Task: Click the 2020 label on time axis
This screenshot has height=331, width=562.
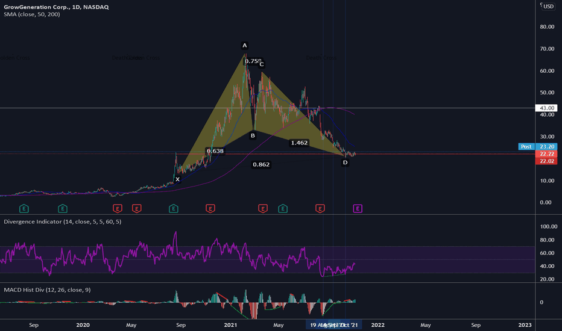Action: pos(83,325)
